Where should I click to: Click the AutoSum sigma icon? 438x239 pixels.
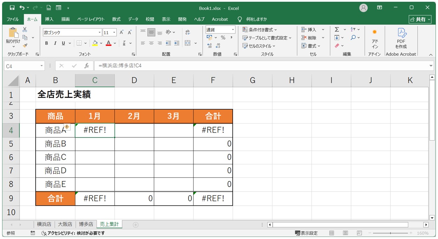337,30
